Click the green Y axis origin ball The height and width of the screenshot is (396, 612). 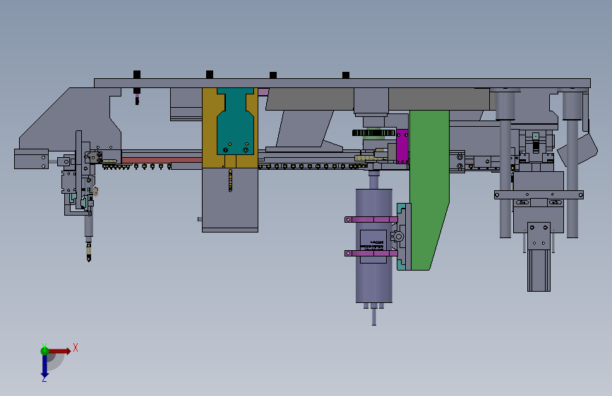point(44,351)
